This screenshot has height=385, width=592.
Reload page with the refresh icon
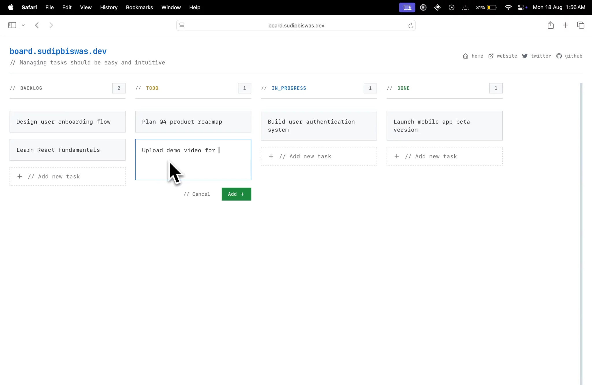410,25
